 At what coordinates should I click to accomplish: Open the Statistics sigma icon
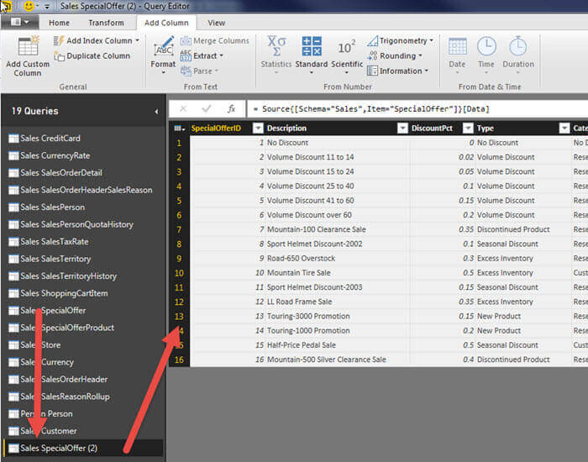tap(276, 46)
